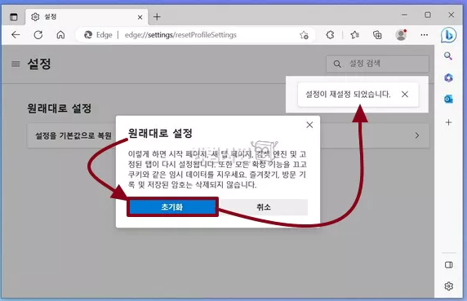This screenshot has width=467, height=301.
Task: Open Microsoft 365 sidebar icon
Action: pyautogui.click(x=448, y=78)
